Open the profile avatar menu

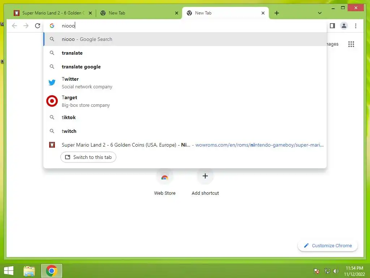point(344,26)
